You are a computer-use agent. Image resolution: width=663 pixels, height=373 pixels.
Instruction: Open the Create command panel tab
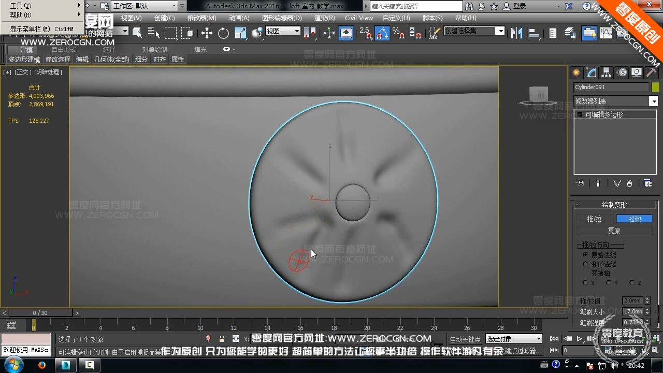576,73
